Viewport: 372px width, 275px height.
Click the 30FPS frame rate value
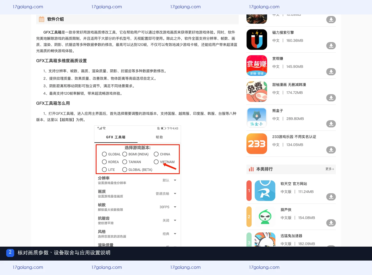click(x=164, y=207)
